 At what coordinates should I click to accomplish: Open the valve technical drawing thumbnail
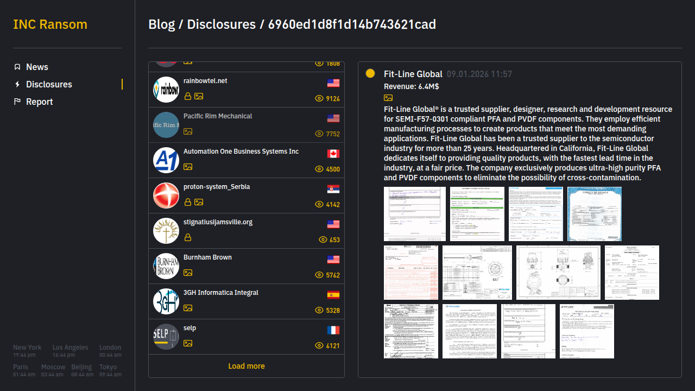pos(558,273)
